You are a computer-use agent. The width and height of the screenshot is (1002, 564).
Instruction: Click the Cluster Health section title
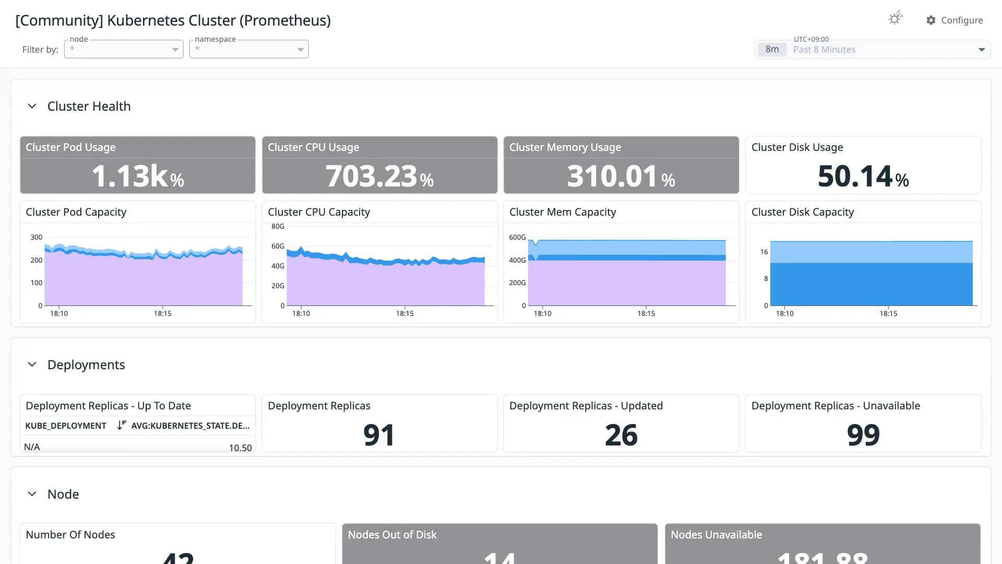[x=89, y=106]
